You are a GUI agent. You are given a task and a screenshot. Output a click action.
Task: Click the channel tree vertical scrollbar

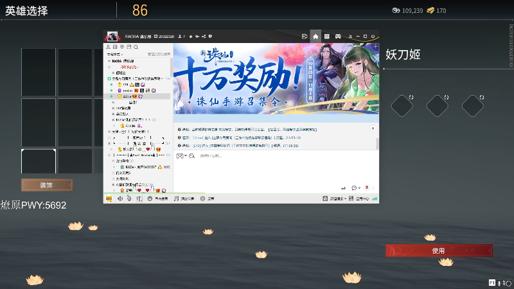[x=172, y=67]
